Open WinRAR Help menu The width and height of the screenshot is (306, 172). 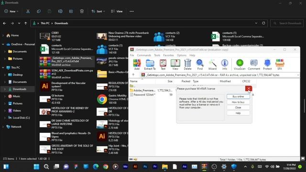pyautogui.click(x=192, y=55)
